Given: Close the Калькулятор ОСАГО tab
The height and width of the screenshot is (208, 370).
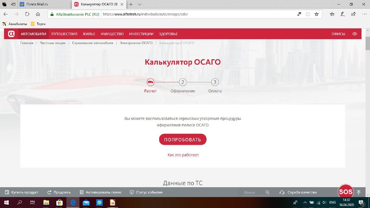Looking at the screenshot, I should [122, 4].
